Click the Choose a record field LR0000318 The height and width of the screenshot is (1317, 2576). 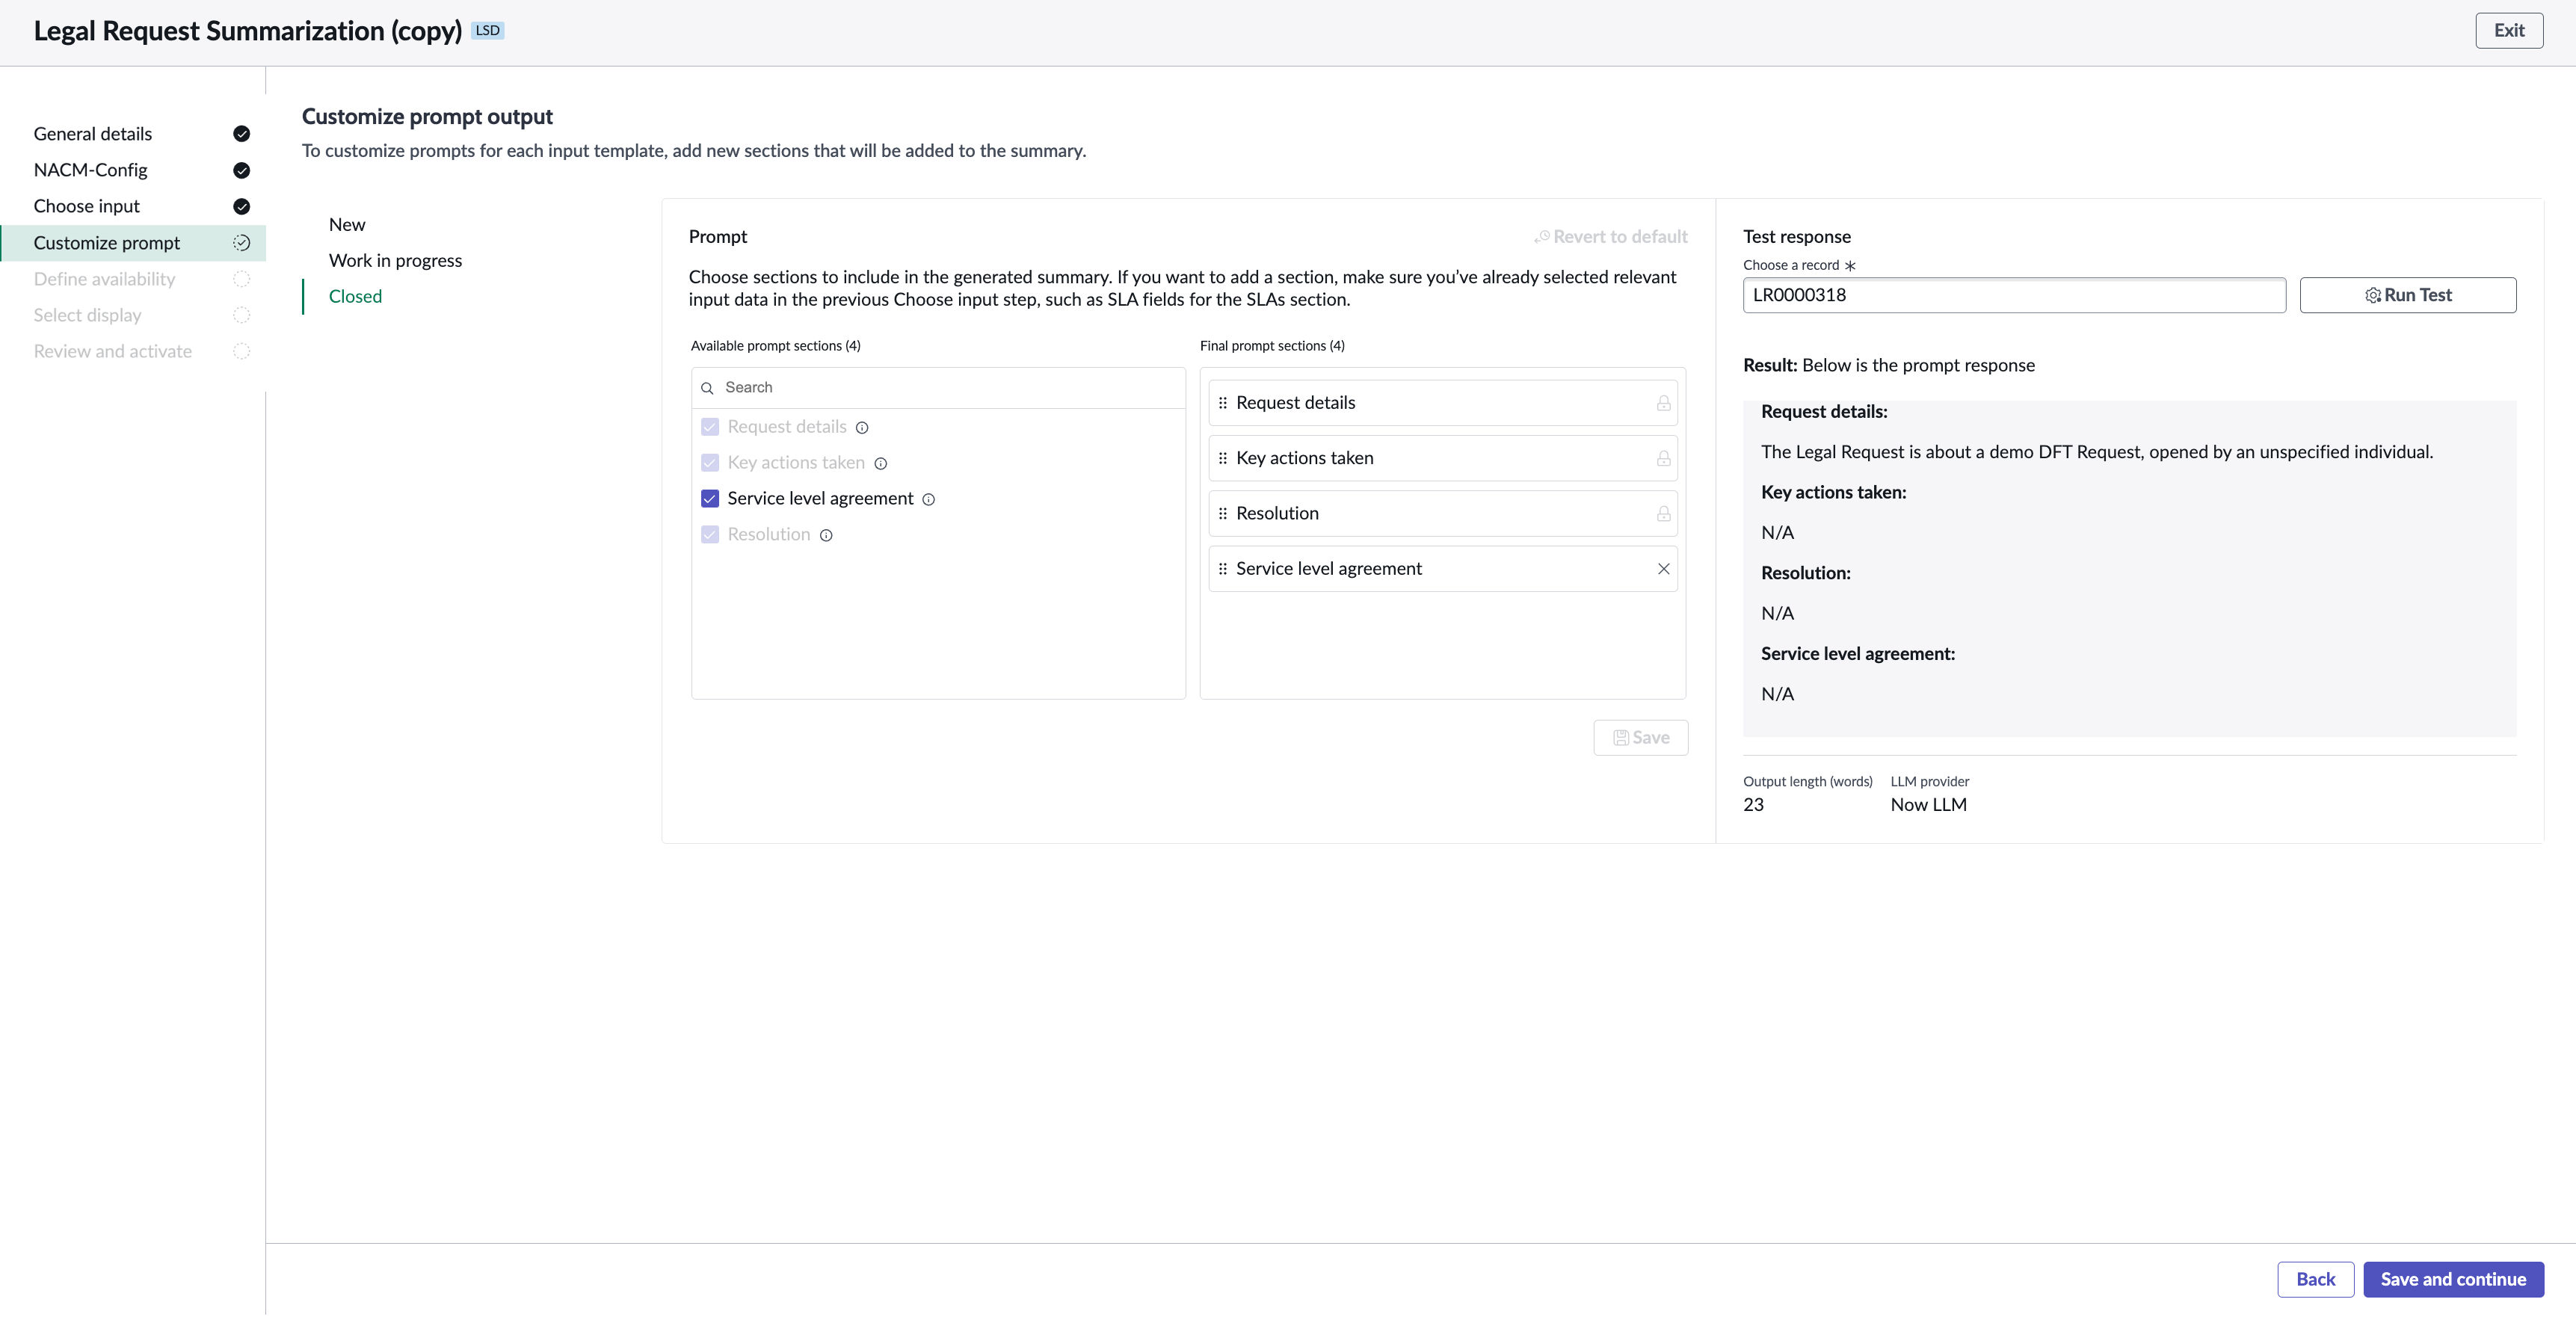[2014, 296]
